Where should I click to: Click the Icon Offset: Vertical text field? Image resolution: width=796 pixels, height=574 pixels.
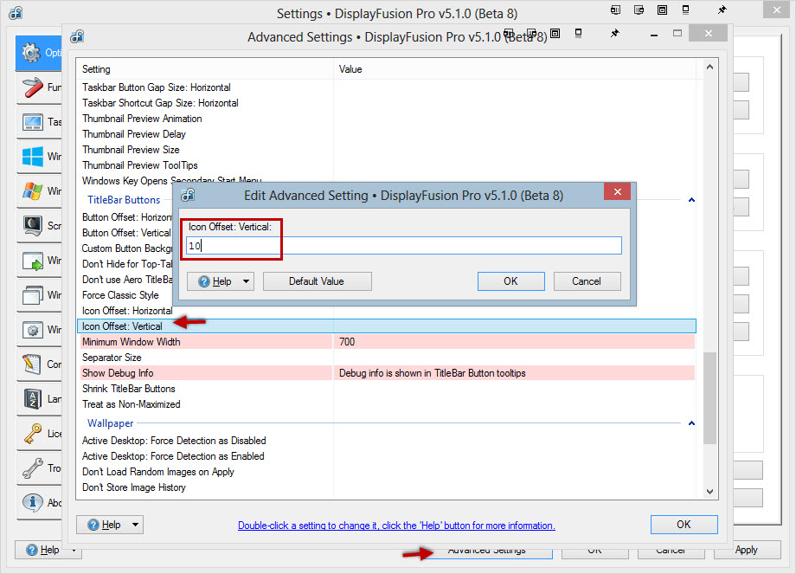click(404, 246)
